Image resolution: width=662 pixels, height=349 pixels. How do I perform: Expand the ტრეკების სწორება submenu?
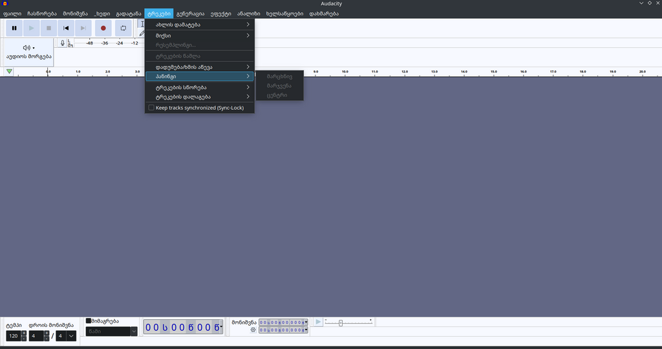[x=200, y=87]
